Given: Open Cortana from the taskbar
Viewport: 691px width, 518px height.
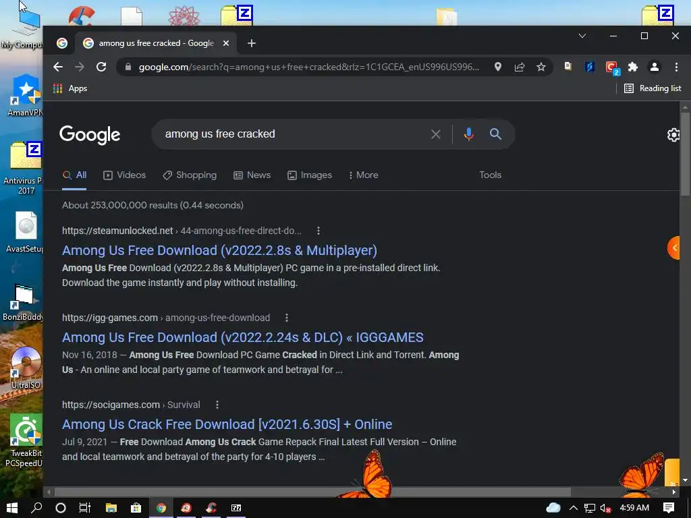Looking at the screenshot, I should tap(61, 508).
